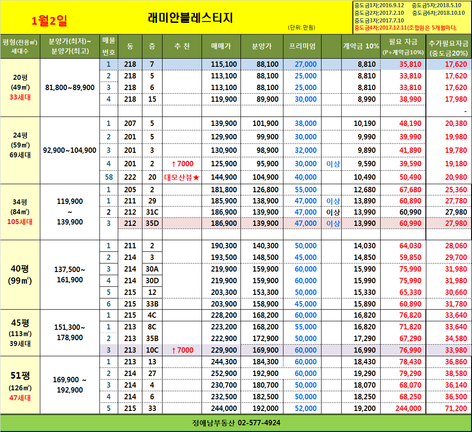Click the 필요 자금 value 50,490
Screen dimensions: 472x432
410,177
